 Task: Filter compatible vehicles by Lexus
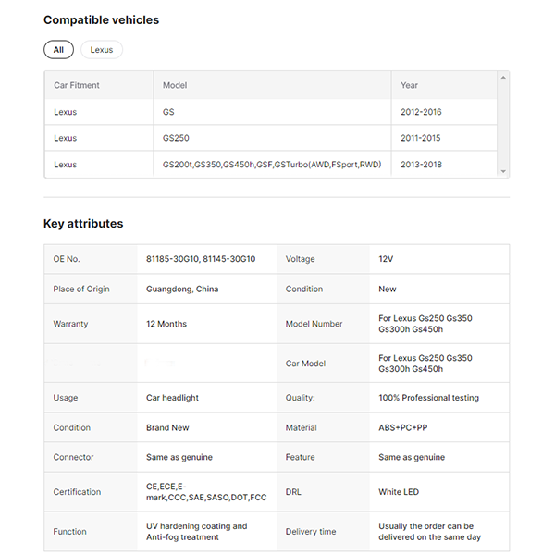[x=102, y=50]
